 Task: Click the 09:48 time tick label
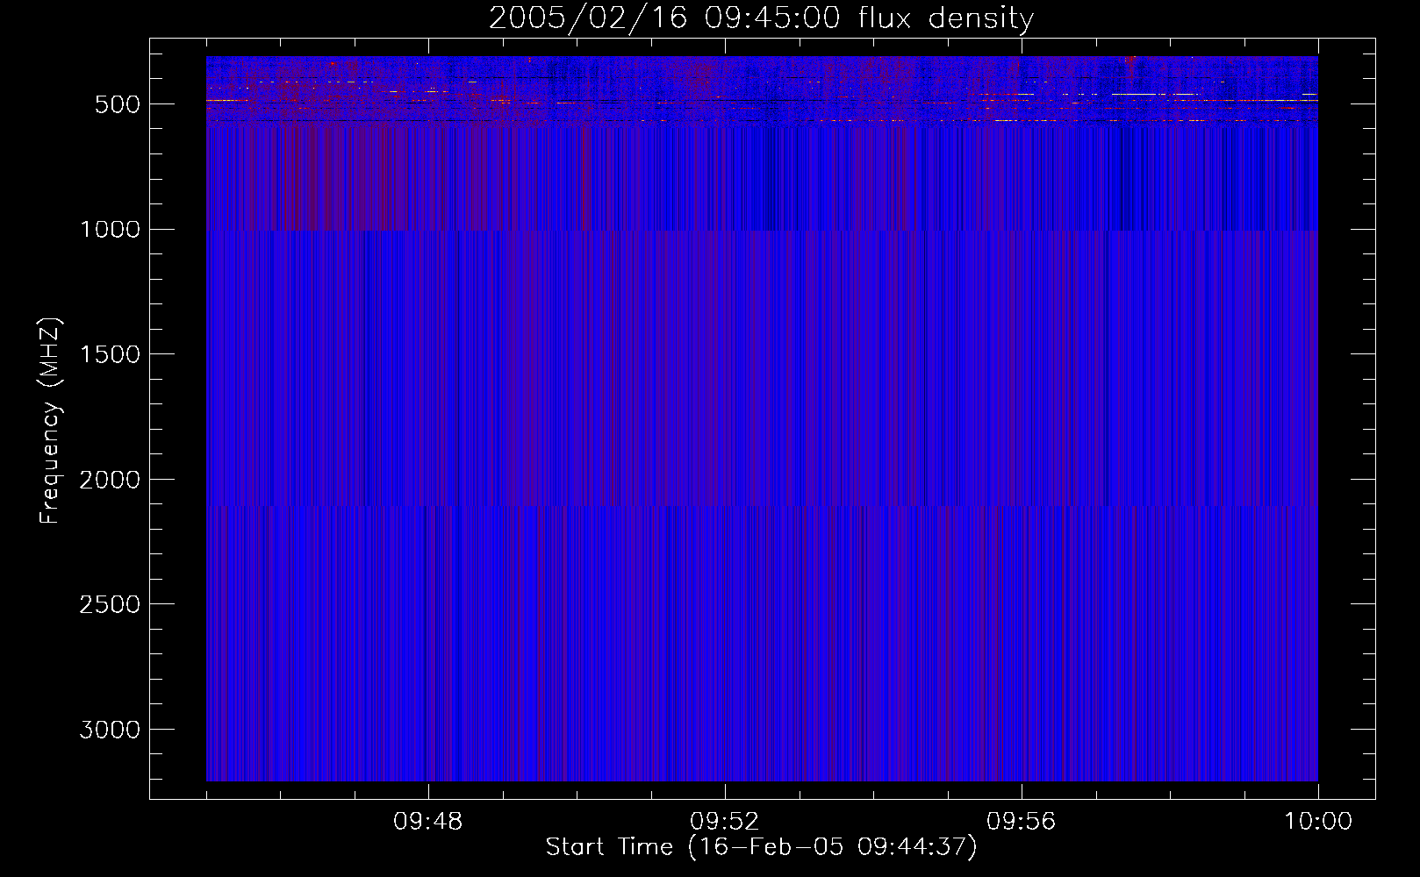pos(428,822)
